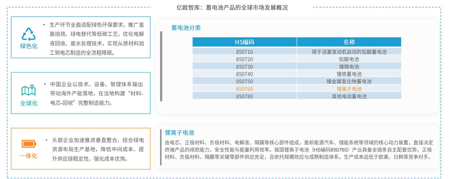Click the HS编码 column header
Viewport: 449px width, 179px height.
(244, 42)
